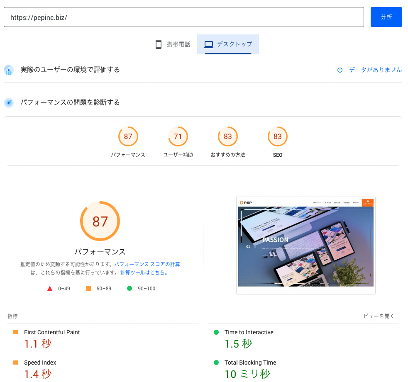Click the Speed Index orange square icon
The height and width of the screenshot is (382, 408).
pos(16,362)
